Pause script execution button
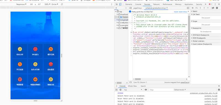Image resolution: width=221 pixels, height=105 pixels. [193, 8]
